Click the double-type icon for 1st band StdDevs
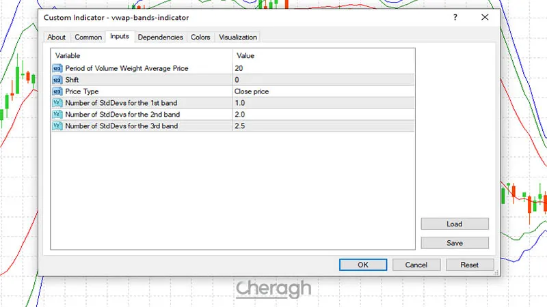Viewport: 547px width, 307px height. 57,103
